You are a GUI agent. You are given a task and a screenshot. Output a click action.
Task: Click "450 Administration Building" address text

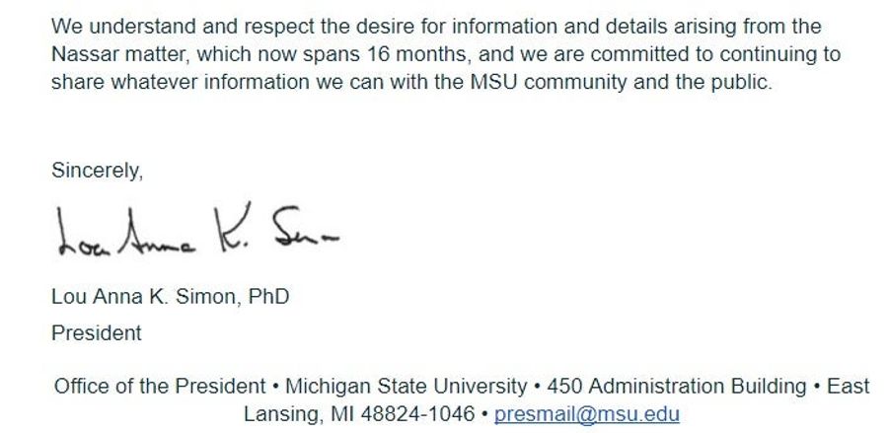point(677,387)
